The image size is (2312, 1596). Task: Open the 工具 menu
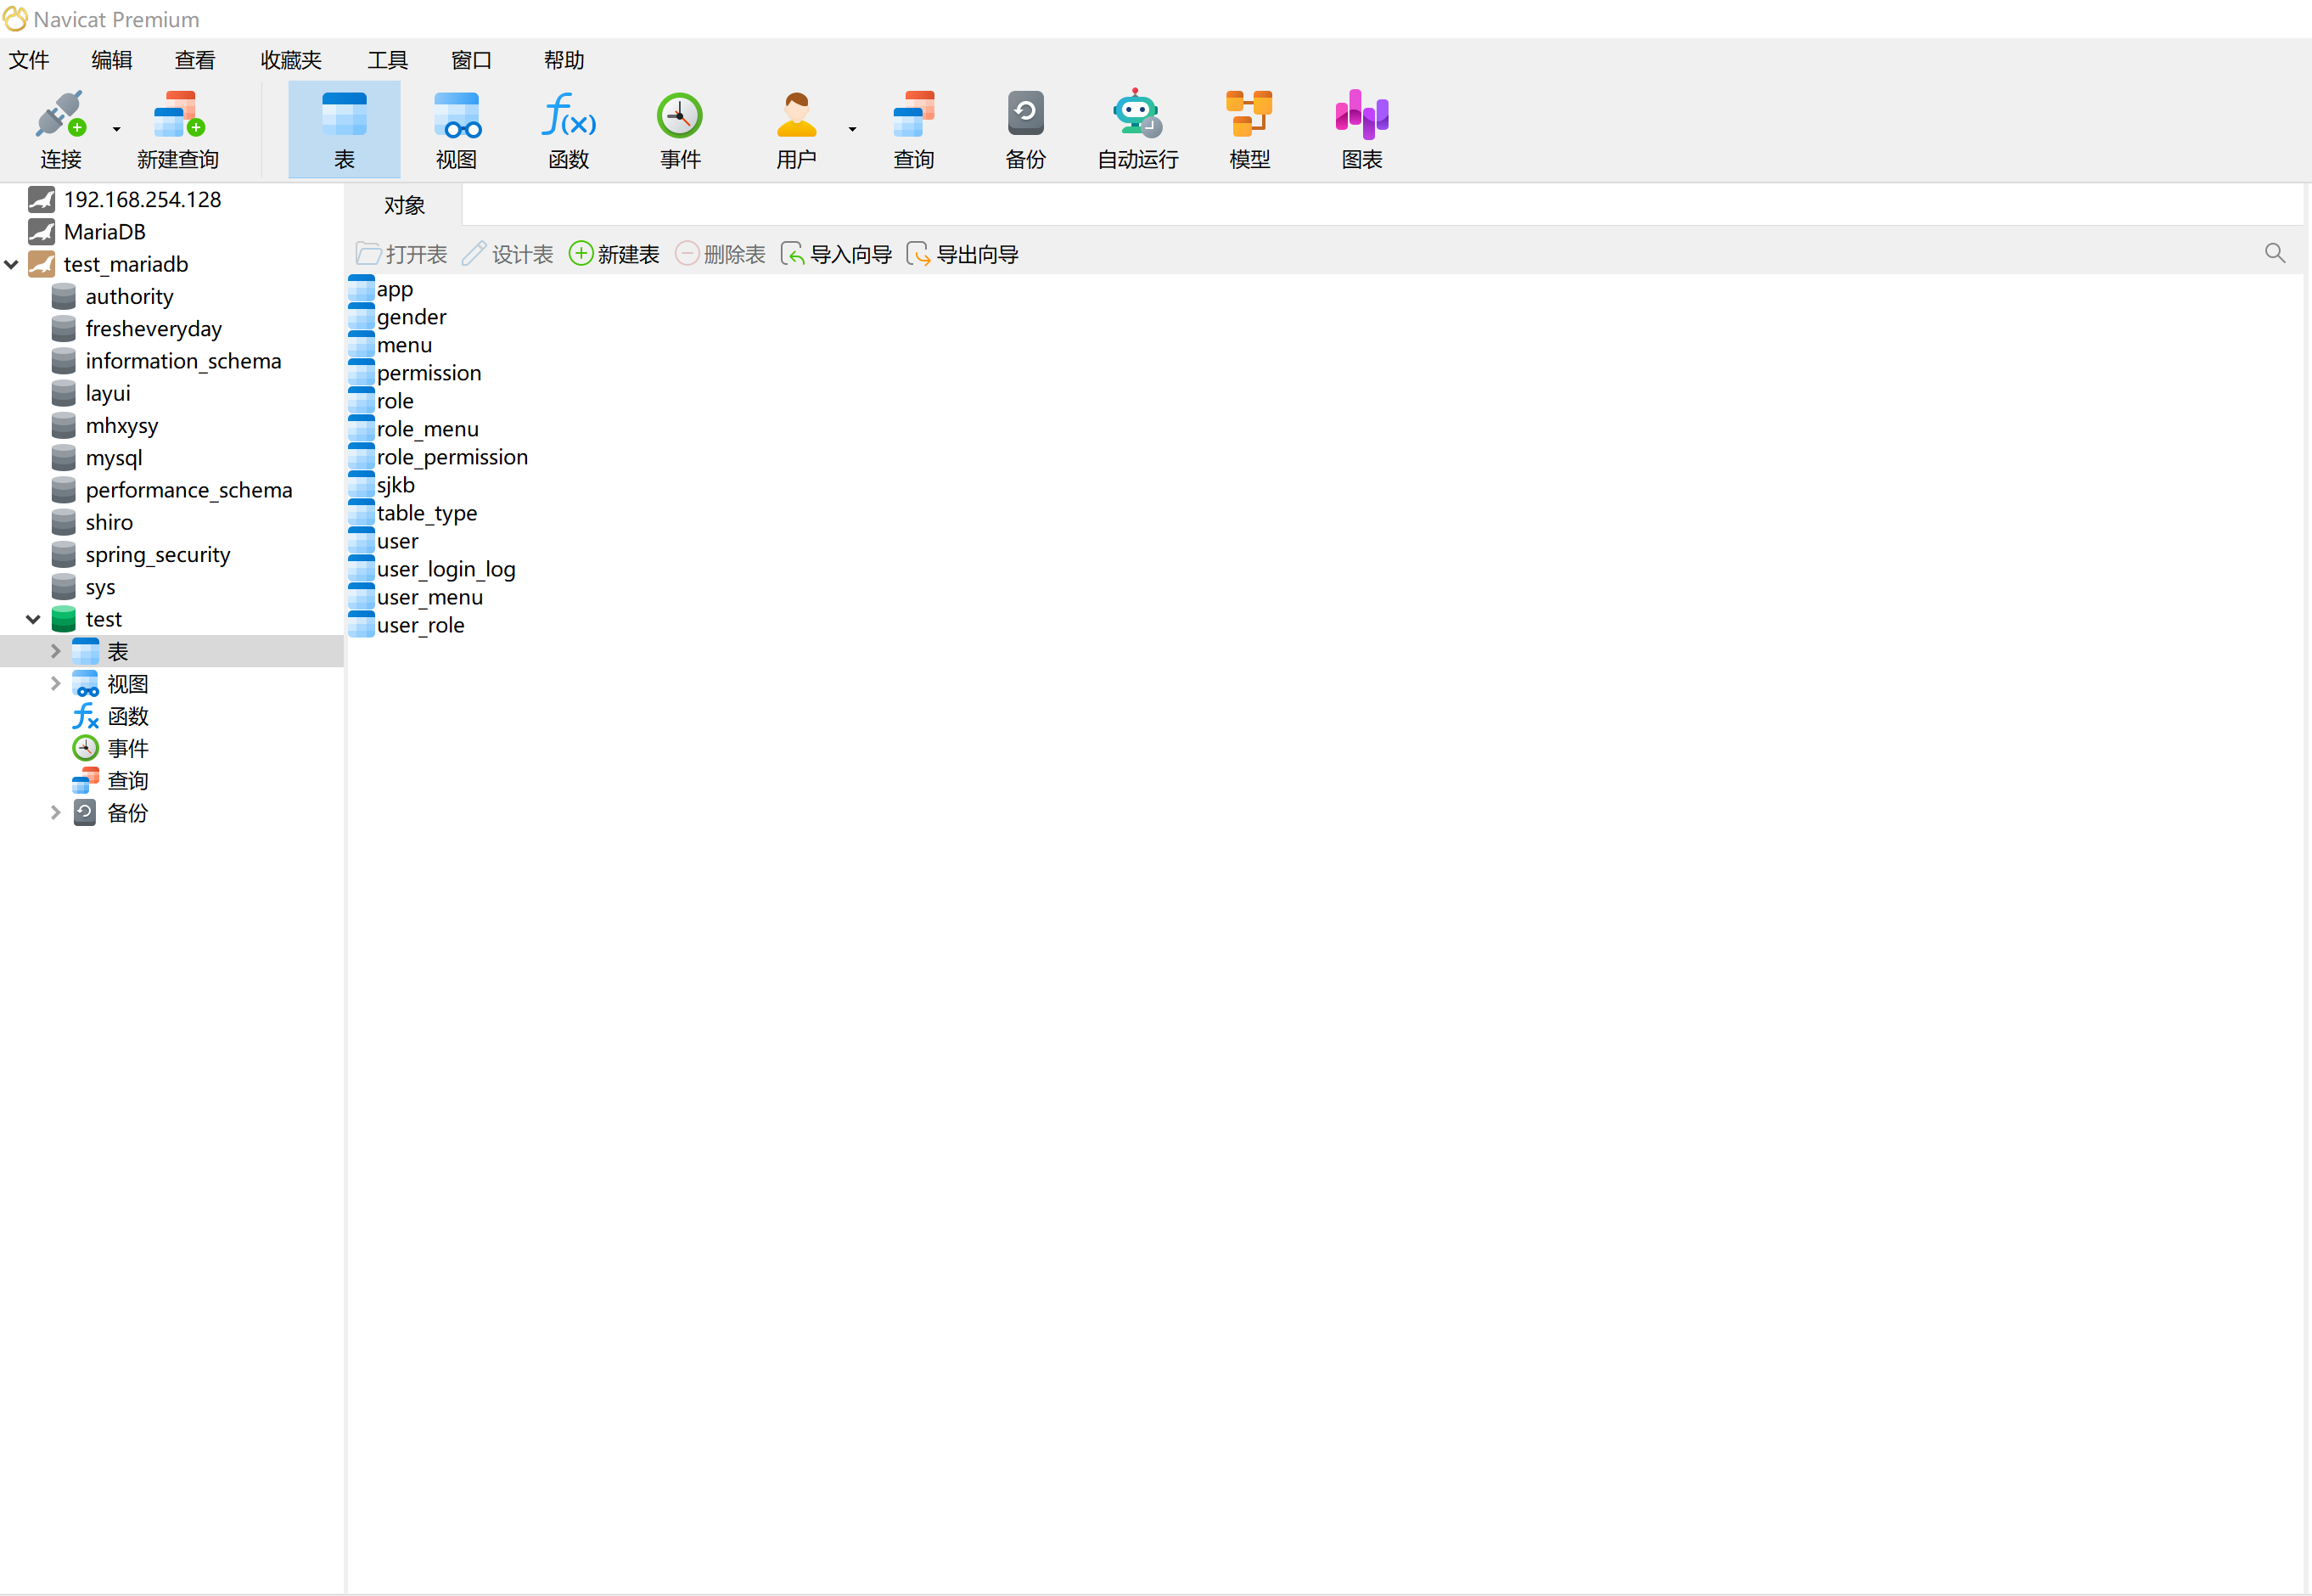click(388, 60)
